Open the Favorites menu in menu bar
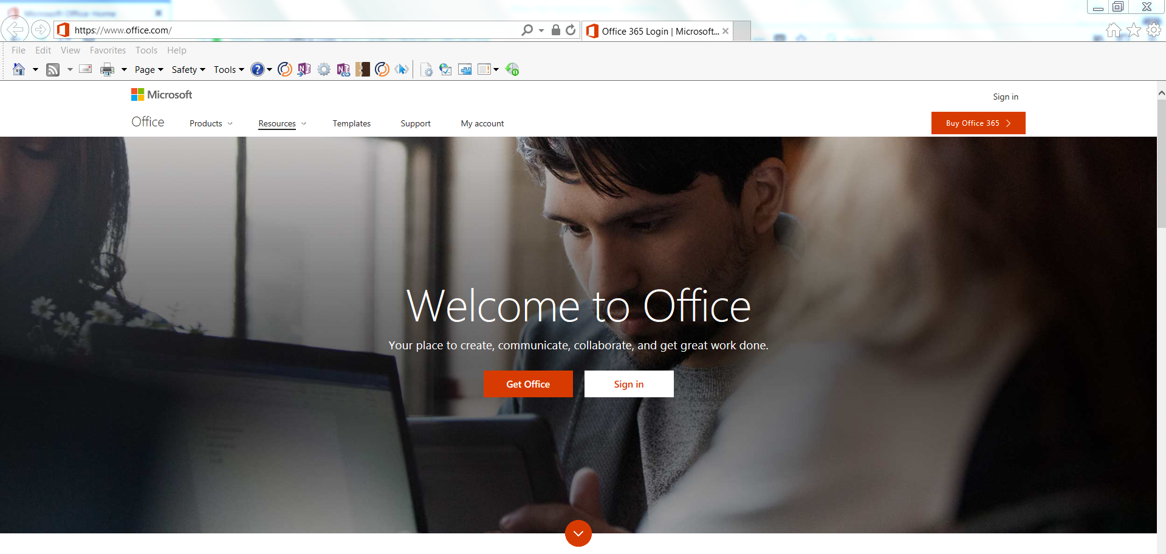Viewport: 1166px width, 554px height. [108, 50]
